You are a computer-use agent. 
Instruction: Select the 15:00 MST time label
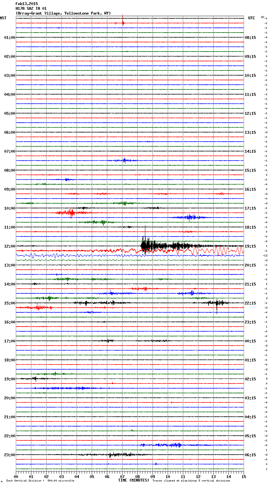coord(10,303)
